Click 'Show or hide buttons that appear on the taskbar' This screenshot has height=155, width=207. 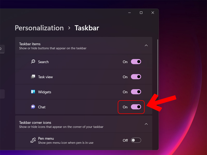(x=53, y=48)
